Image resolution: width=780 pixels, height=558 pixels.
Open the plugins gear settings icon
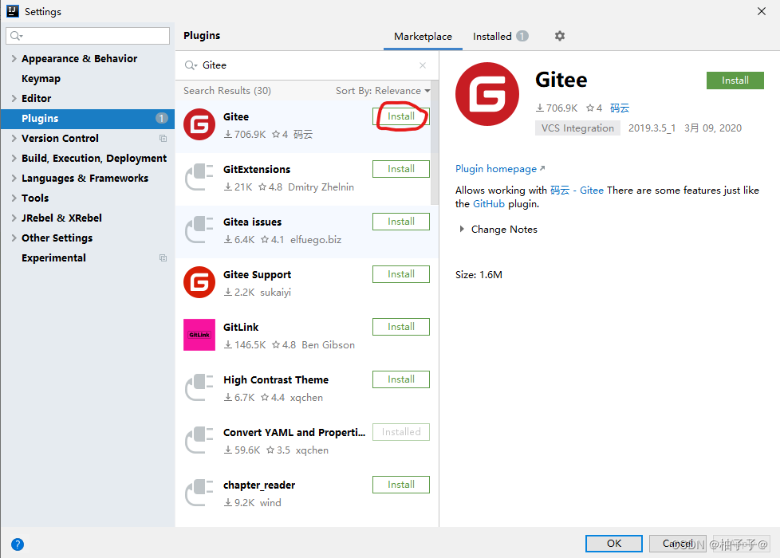560,36
